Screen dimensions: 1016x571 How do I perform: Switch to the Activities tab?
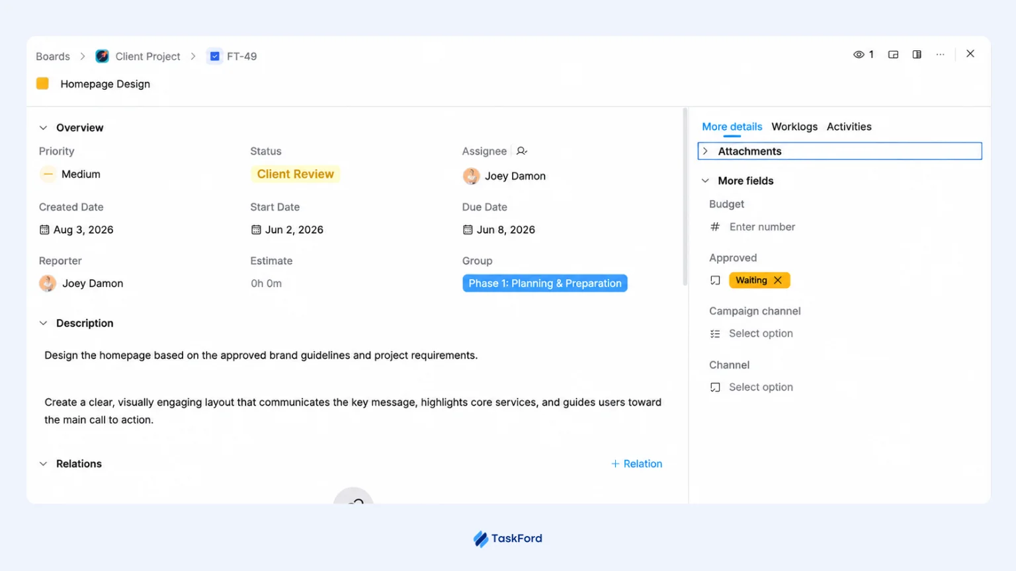coord(849,127)
